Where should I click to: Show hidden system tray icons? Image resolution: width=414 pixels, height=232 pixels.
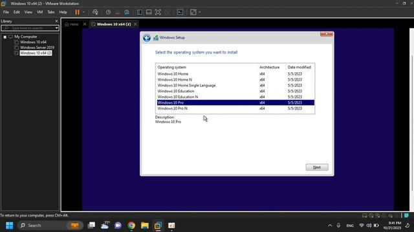point(330,226)
